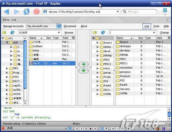This screenshot has height=132, width=172.
Task: Upload with the right green arrow
Action: click(x=83, y=70)
